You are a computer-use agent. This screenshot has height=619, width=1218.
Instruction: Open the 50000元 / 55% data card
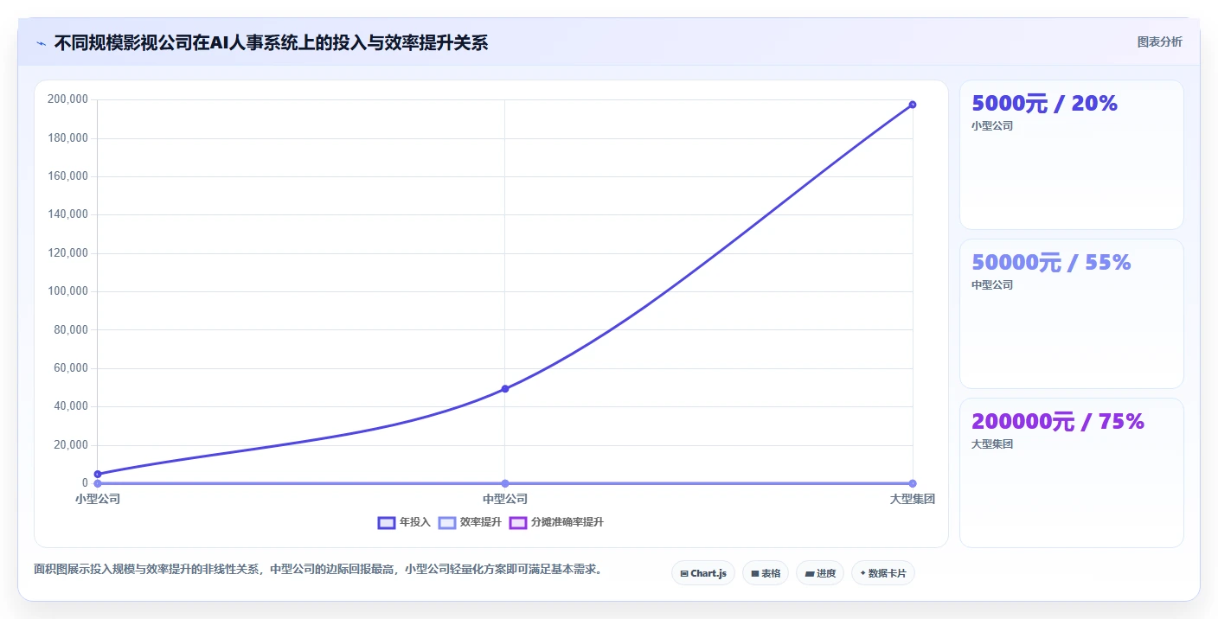coord(1072,314)
